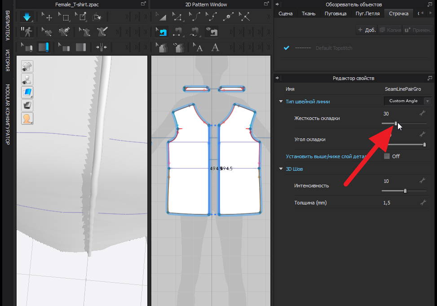The width and height of the screenshot is (437, 306).
Task: Toggle garment visibility eye icon
Action: [27, 67]
